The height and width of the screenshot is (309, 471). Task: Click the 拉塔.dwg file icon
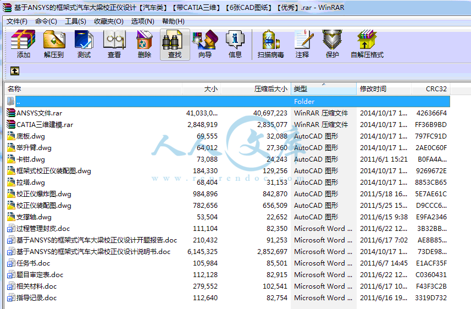point(11,182)
